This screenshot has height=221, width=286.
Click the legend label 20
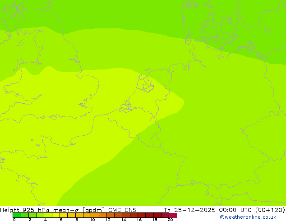(x=171, y=220)
